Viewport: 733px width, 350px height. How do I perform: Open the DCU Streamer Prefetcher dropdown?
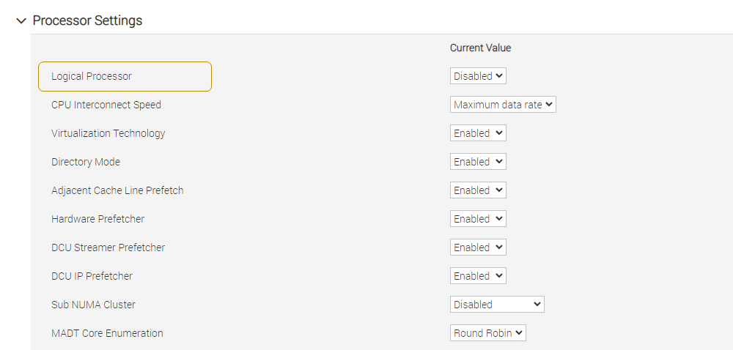click(x=478, y=247)
